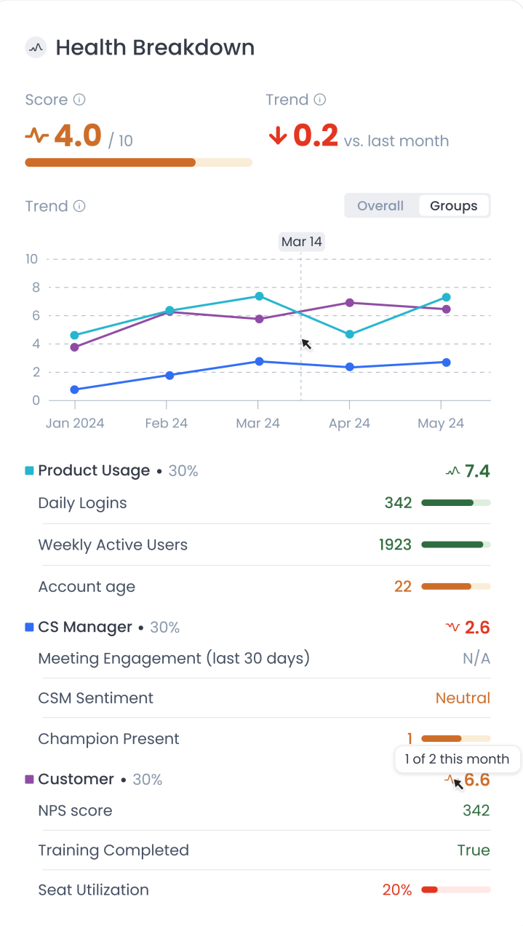
Task: Click the teal Product Usage legend square
Action: click(29, 471)
